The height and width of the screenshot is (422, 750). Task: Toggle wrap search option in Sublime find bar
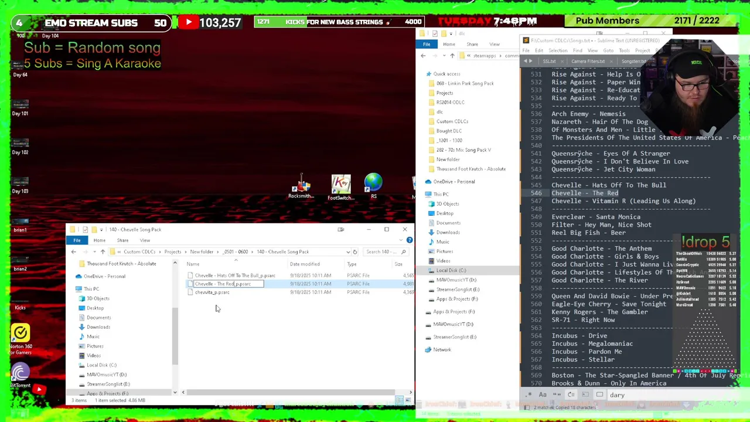point(571,395)
